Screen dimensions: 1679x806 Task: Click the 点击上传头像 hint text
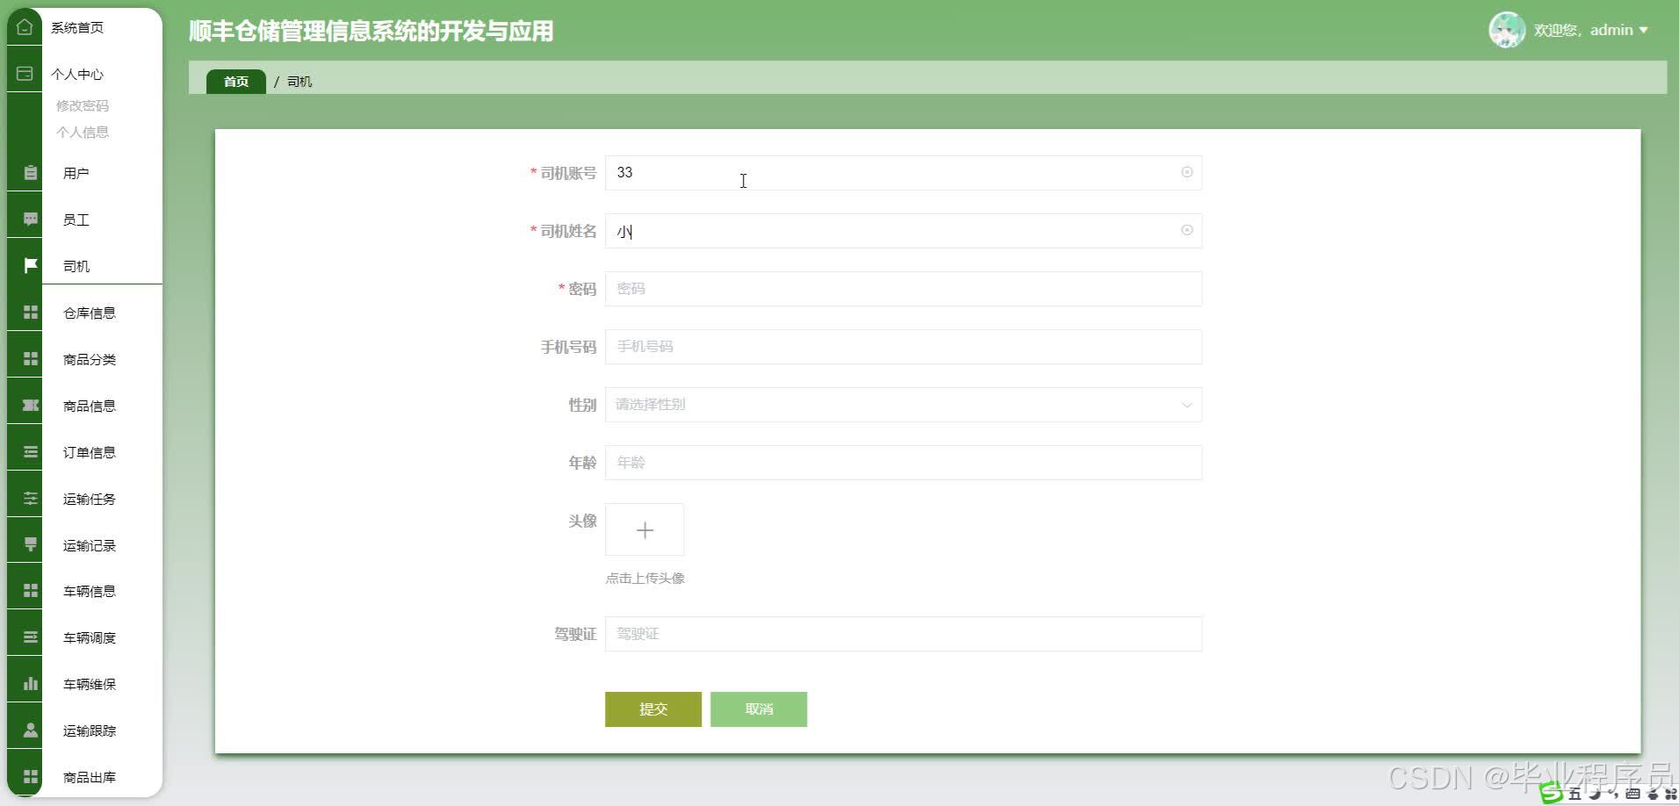point(645,578)
